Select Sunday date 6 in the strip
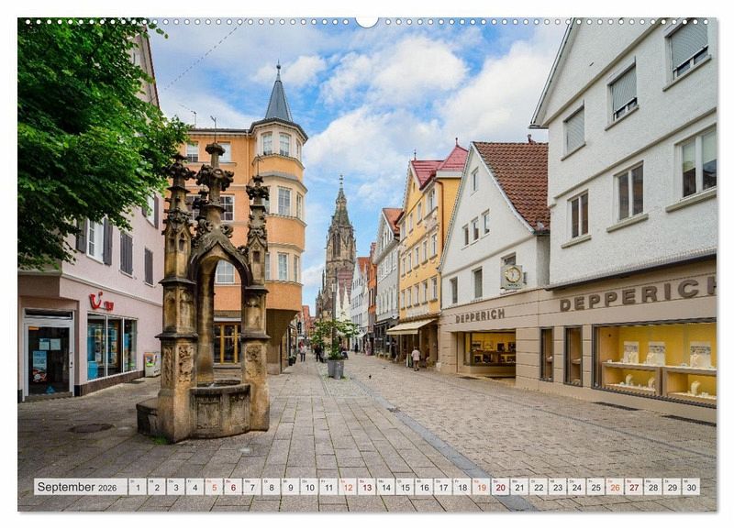 [233, 487]
